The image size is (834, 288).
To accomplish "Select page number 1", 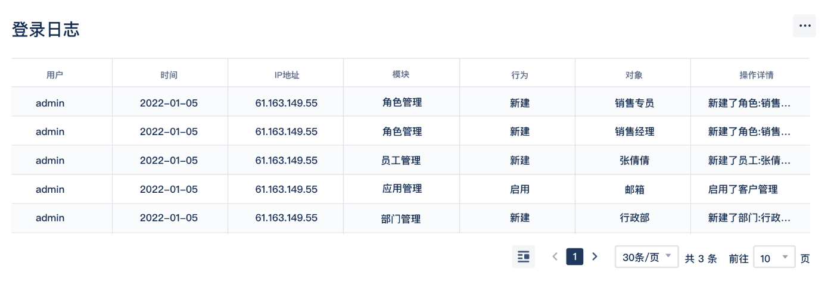I will (575, 257).
